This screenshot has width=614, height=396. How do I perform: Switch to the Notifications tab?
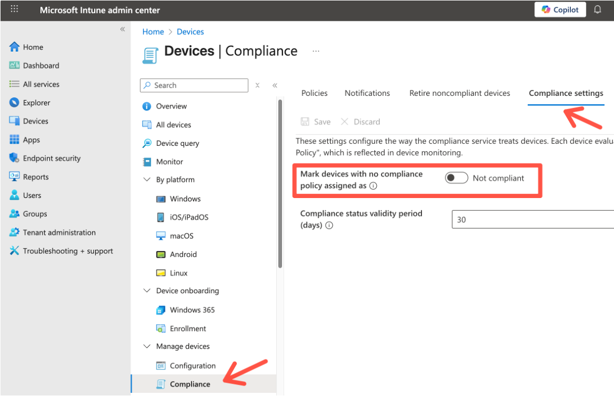click(x=367, y=93)
